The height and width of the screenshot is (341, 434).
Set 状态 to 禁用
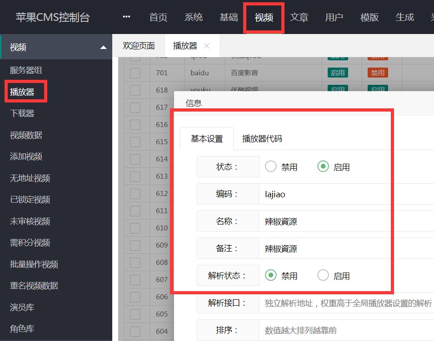(271, 166)
